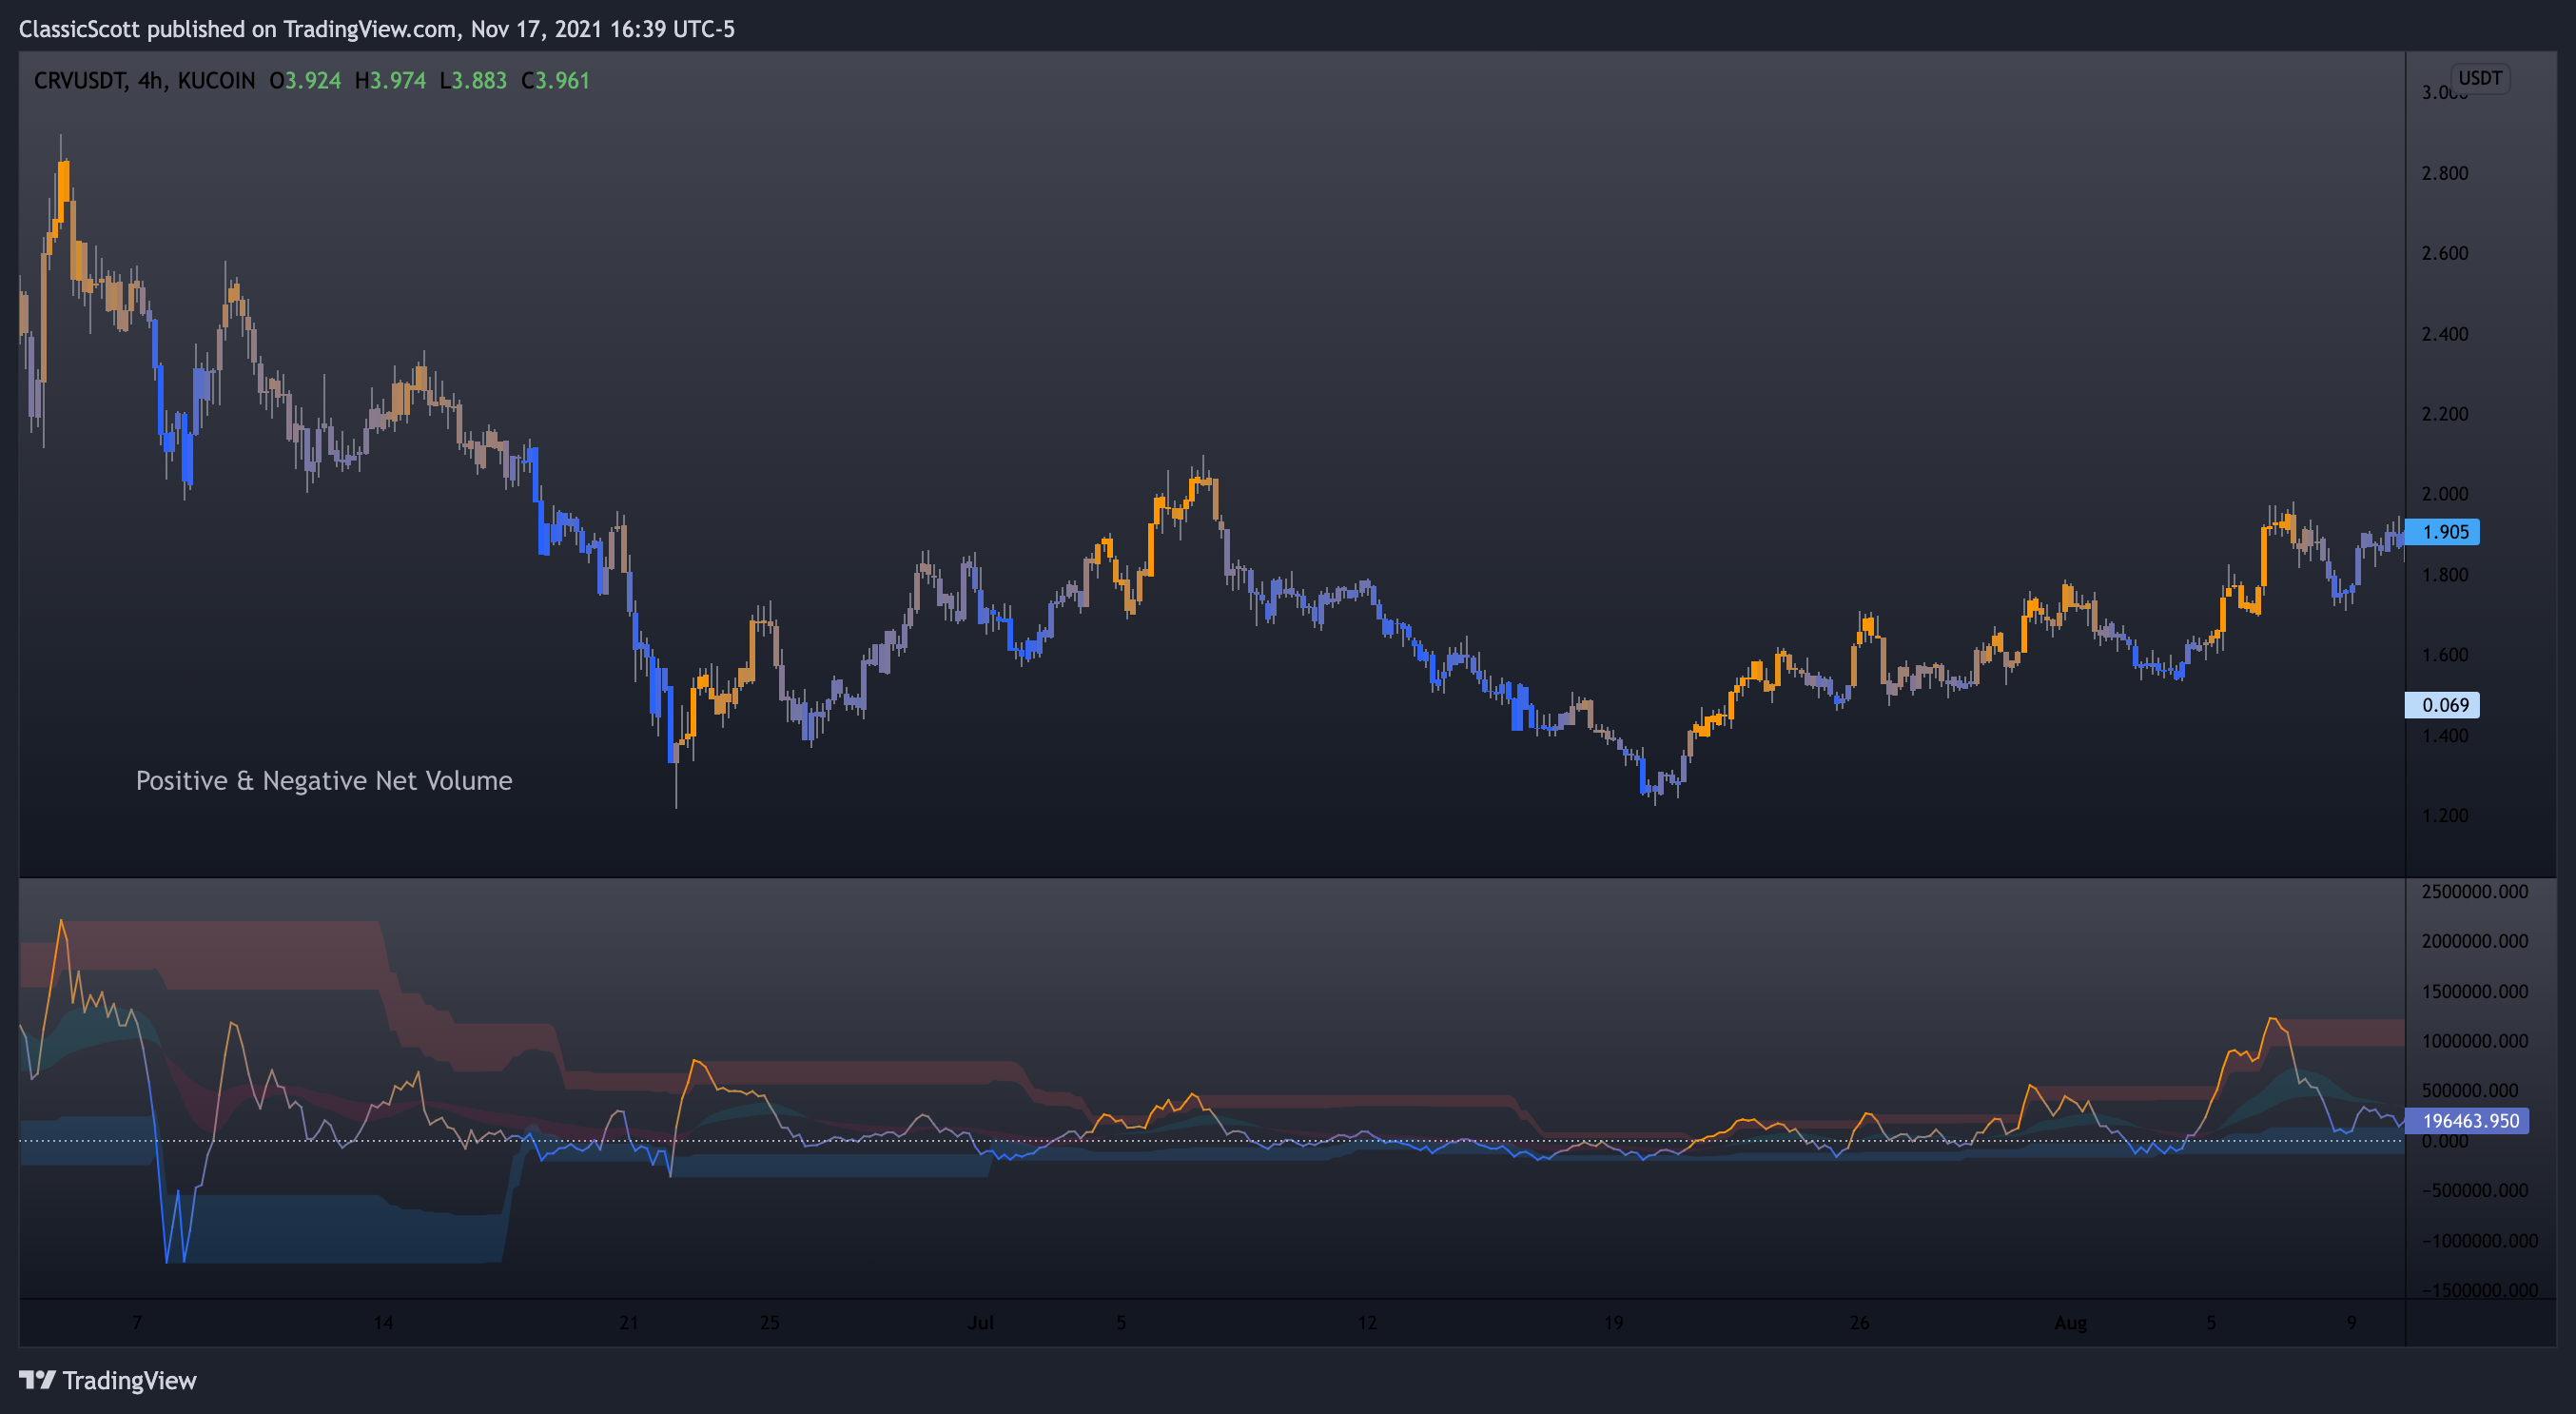
Task: Click the −1000000.000 volume axis tick
Action: 2479,1241
